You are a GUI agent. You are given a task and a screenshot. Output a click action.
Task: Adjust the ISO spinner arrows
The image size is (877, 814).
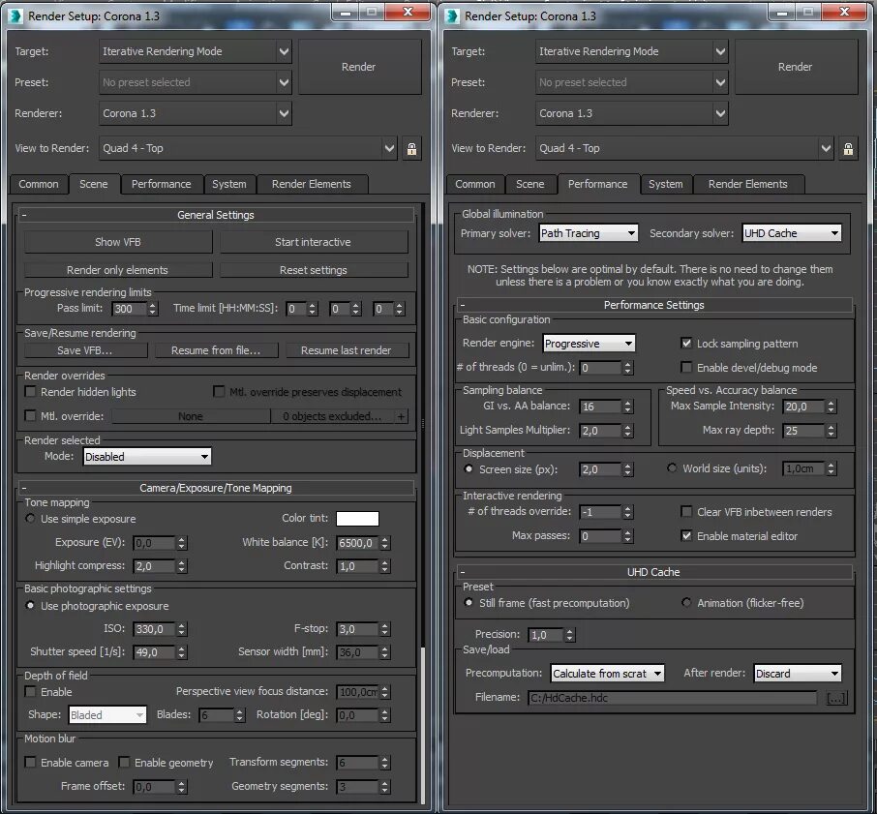coord(181,629)
